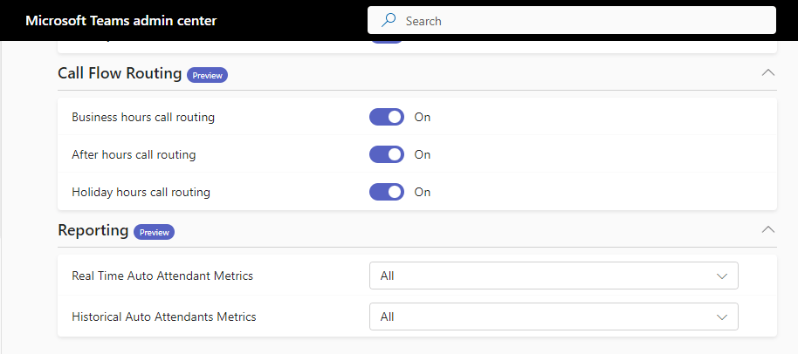The image size is (798, 354).
Task: Click the Real Time Metrics dropdown arrow
Action: tap(722, 276)
